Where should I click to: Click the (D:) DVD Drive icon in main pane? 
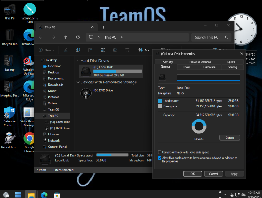(86, 93)
